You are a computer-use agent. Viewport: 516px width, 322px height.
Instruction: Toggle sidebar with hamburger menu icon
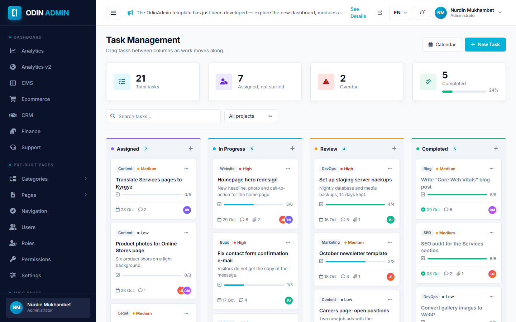(x=113, y=13)
